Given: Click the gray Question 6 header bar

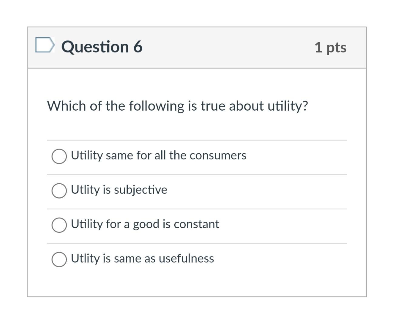Looking at the screenshot, I should (x=197, y=48).
